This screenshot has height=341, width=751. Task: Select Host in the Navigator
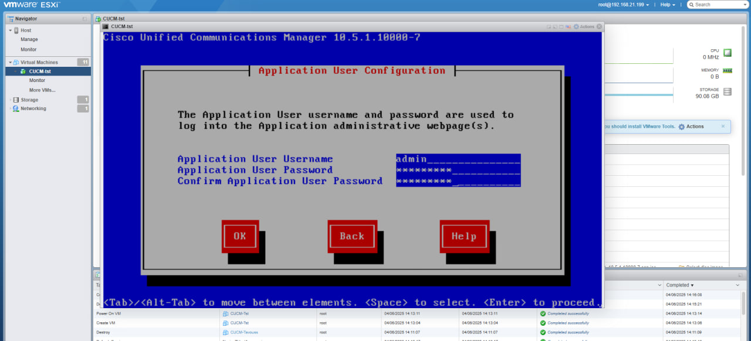point(26,30)
